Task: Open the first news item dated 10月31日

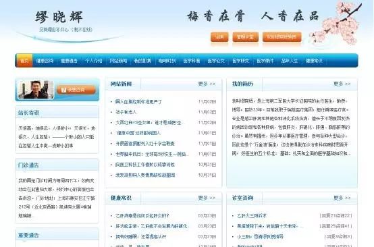Action: tap(145, 165)
